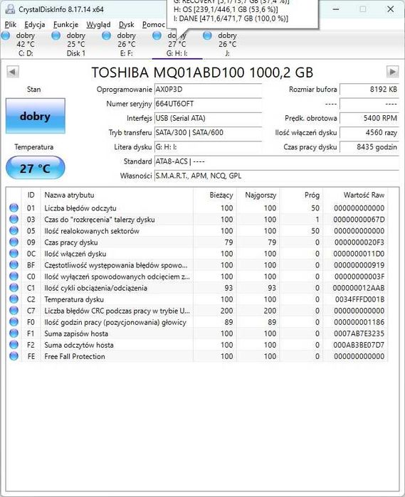
Task: Click status icon of row 03 spin-up time
Action: point(14,219)
